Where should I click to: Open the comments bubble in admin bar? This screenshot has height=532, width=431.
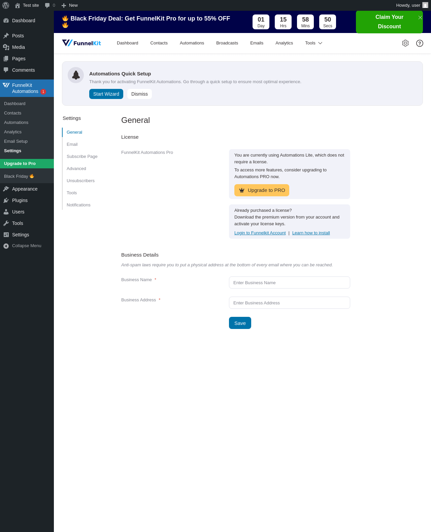point(47,5)
